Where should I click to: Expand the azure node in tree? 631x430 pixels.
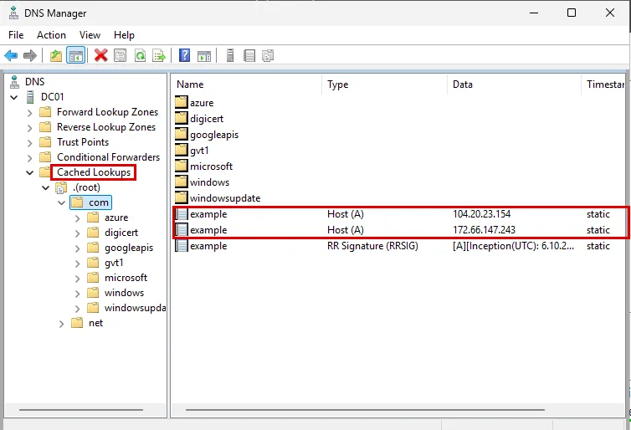[x=77, y=219]
